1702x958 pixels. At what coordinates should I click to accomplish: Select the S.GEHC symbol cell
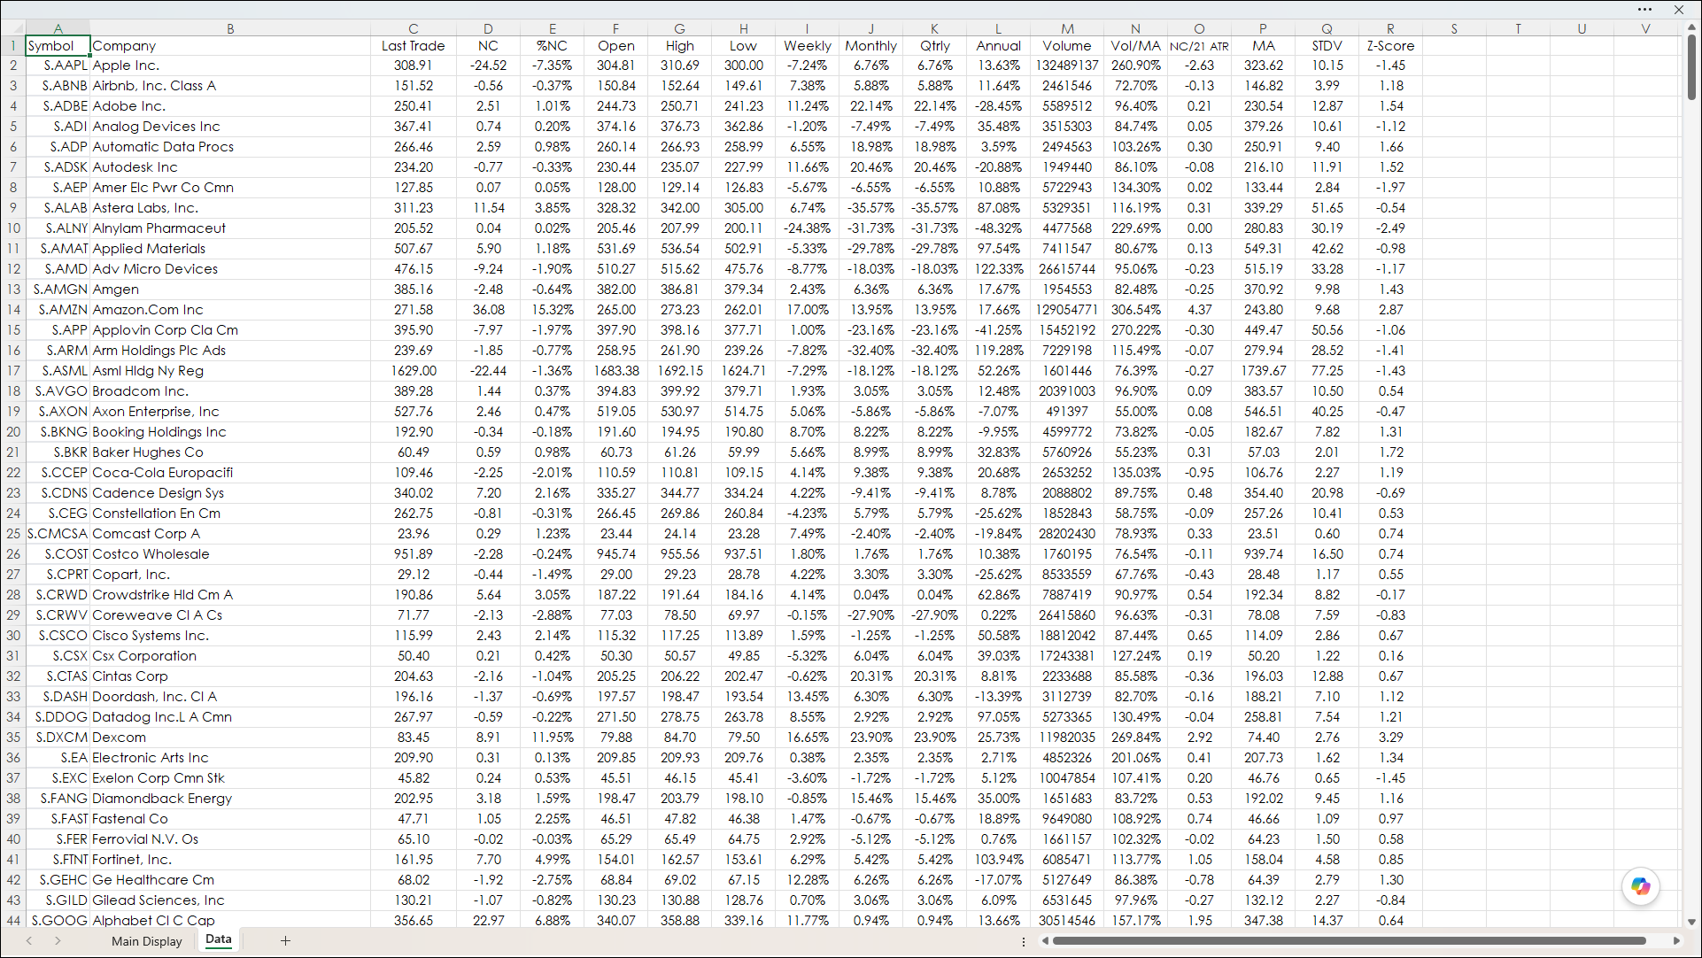[x=58, y=880]
